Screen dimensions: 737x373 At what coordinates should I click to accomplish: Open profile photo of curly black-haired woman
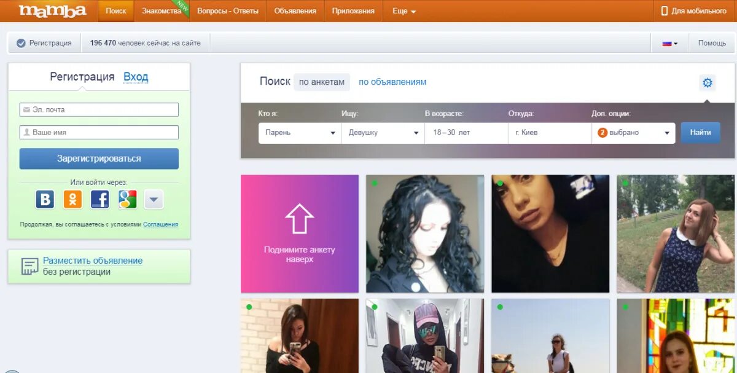[425, 234]
